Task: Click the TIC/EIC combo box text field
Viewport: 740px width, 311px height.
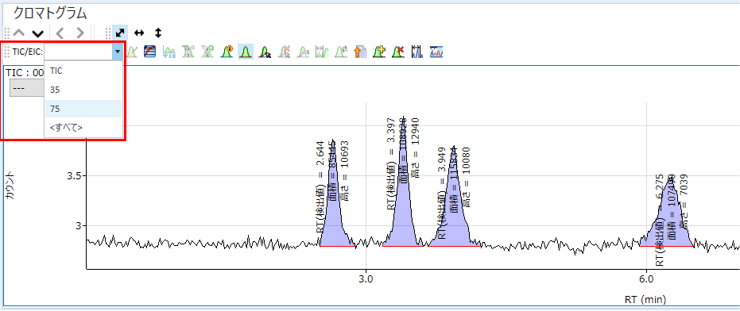Action: (x=79, y=52)
